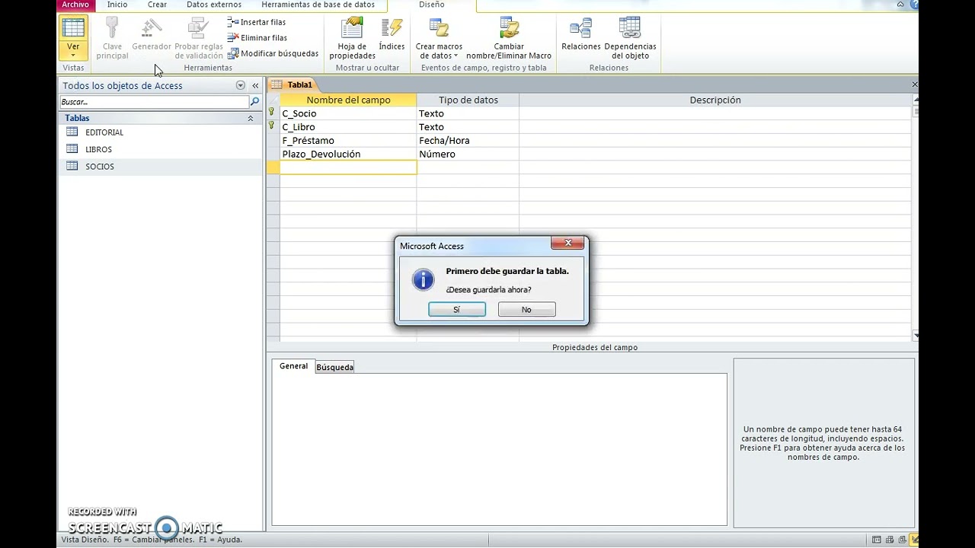Click Sí to save the table
The height and width of the screenshot is (548, 975).
pyautogui.click(x=457, y=310)
